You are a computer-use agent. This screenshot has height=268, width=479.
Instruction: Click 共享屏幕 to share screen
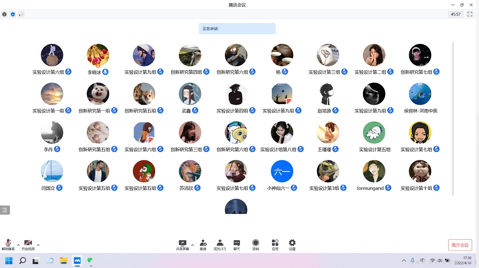pyautogui.click(x=182, y=244)
